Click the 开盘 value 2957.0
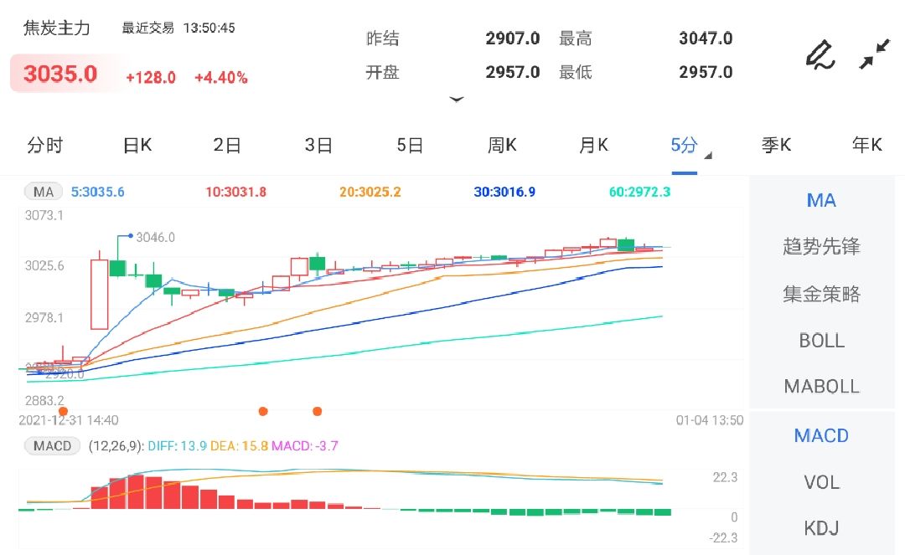 (x=513, y=72)
